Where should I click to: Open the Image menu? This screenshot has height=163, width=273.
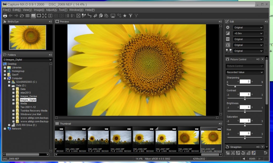[39, 10]
